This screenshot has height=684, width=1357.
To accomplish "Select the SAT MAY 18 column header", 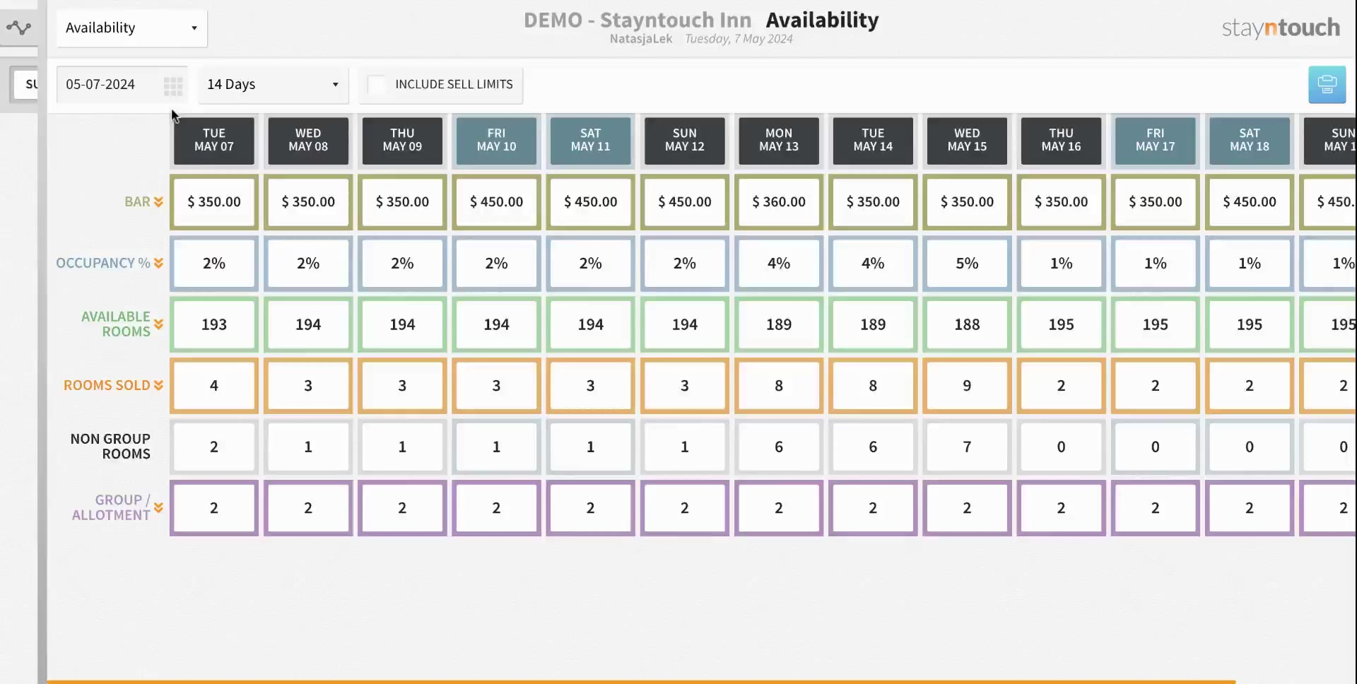I will 1249,141.
